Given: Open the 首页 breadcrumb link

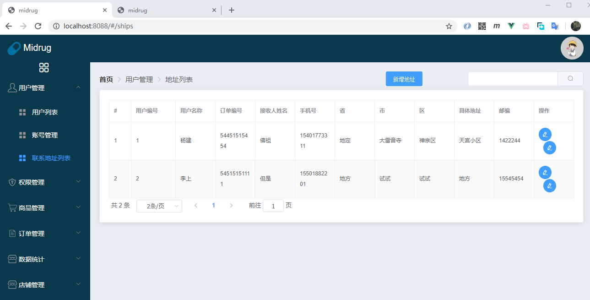Looking at the screenshot, I should [x=106, y=79].
